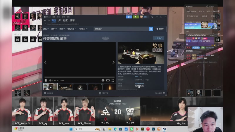Unmute the trailer audio

(51, 80)
